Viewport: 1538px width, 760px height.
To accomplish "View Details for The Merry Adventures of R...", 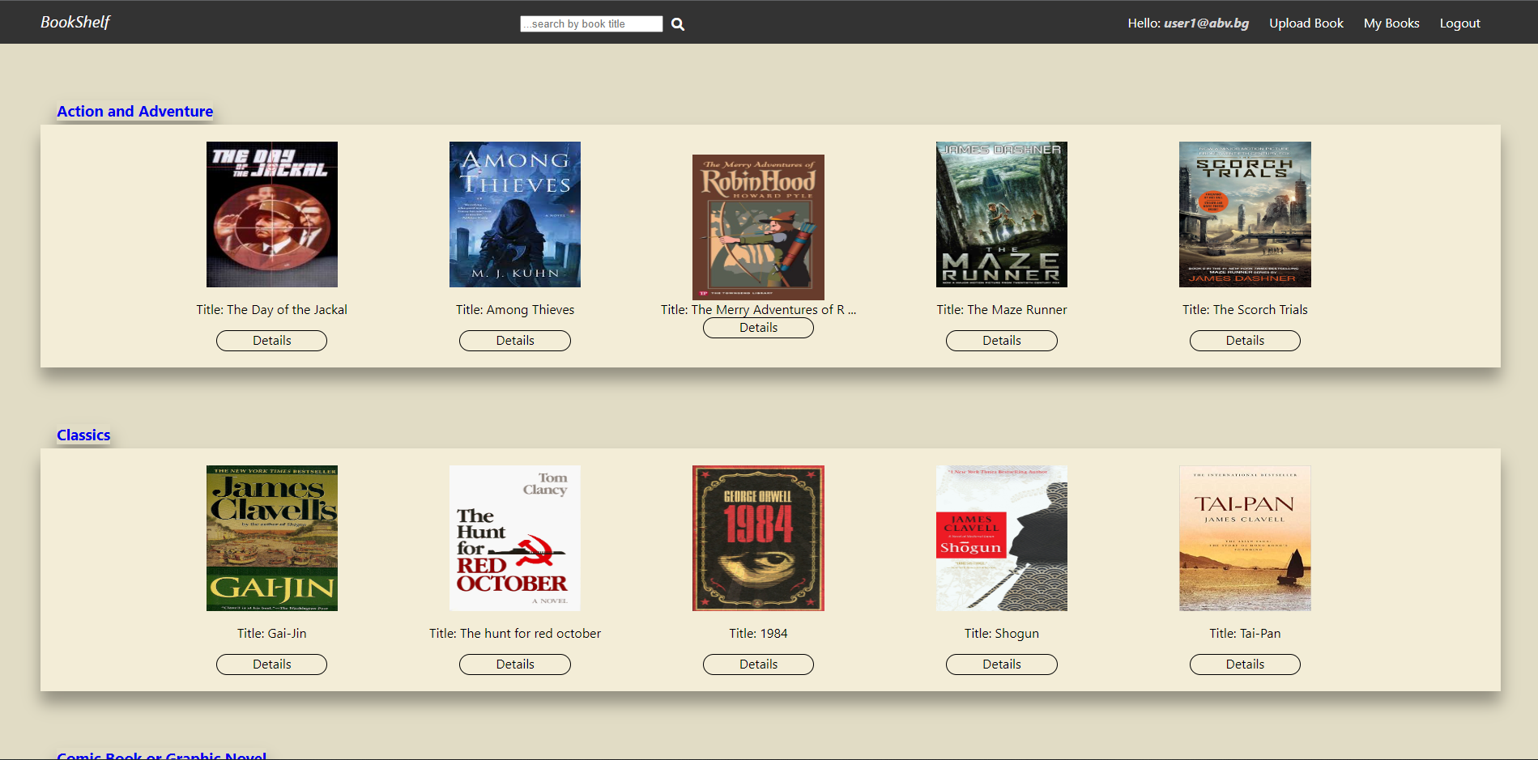I will tap(758, 328).
